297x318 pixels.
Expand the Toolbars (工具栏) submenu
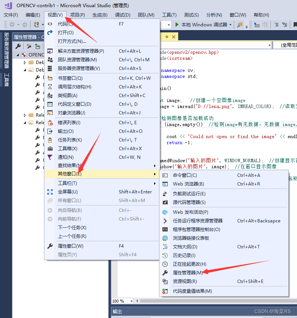(155, 183)
